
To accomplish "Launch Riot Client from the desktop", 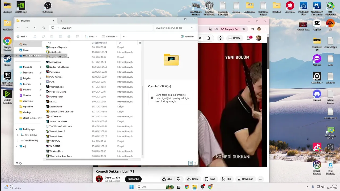I will coord(290,7).
